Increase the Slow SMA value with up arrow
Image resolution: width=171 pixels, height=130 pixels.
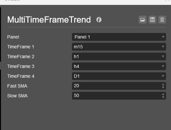point(163,94)
